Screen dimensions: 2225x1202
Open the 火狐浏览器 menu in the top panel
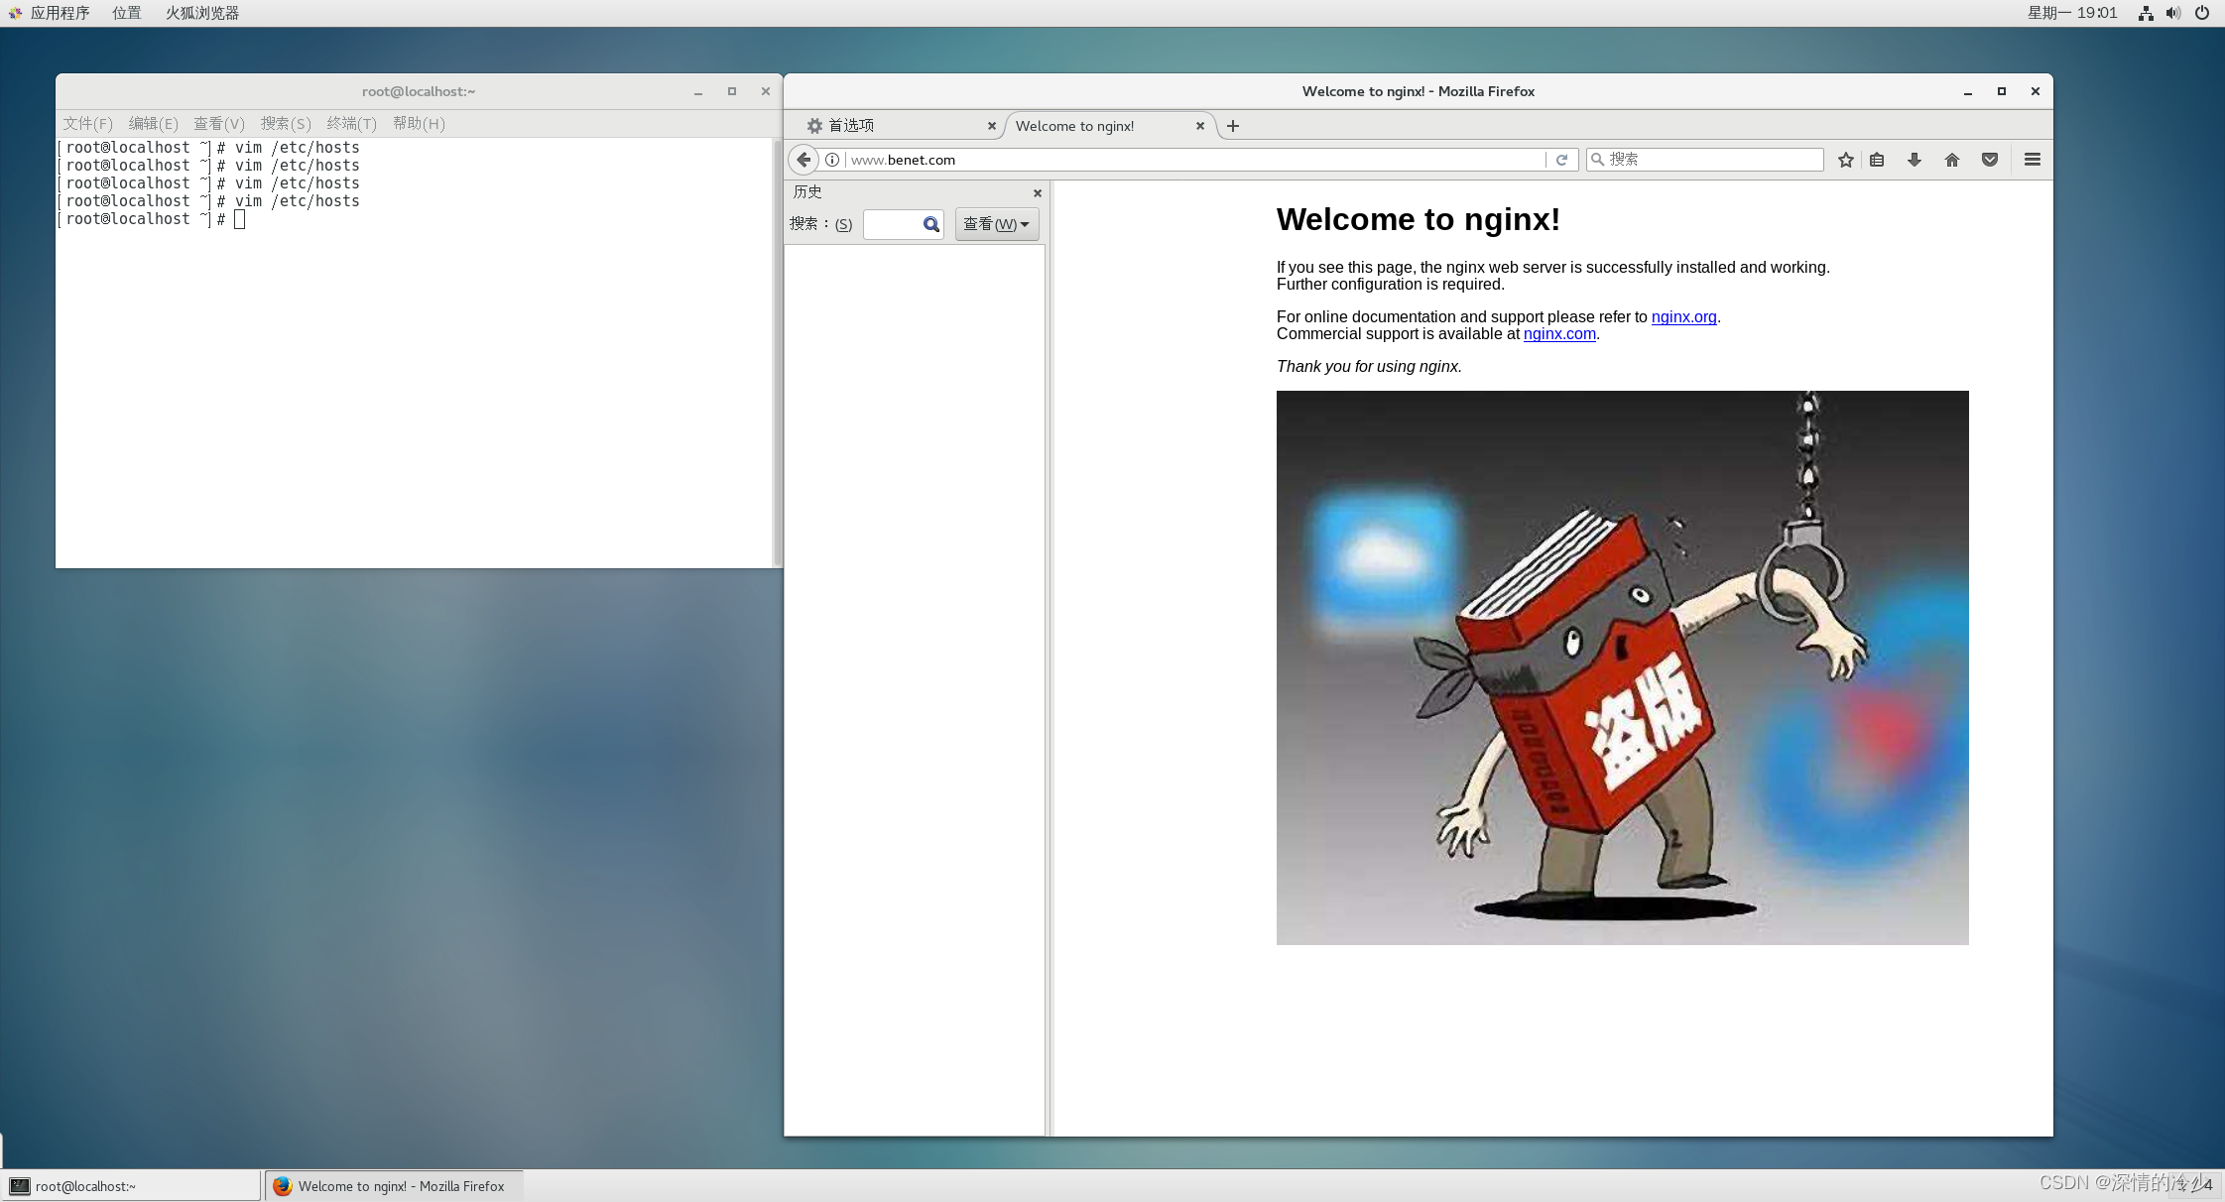[202, 13]
